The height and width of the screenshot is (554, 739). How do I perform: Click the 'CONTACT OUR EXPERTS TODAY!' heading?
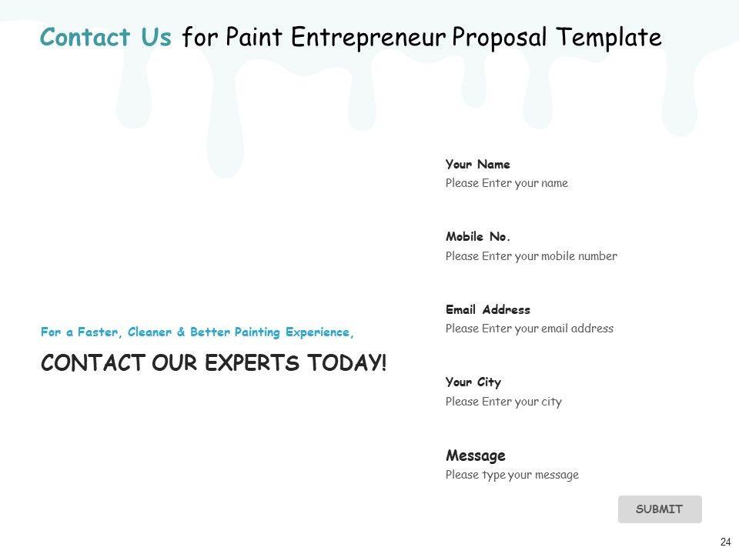(x=214, y=363)
